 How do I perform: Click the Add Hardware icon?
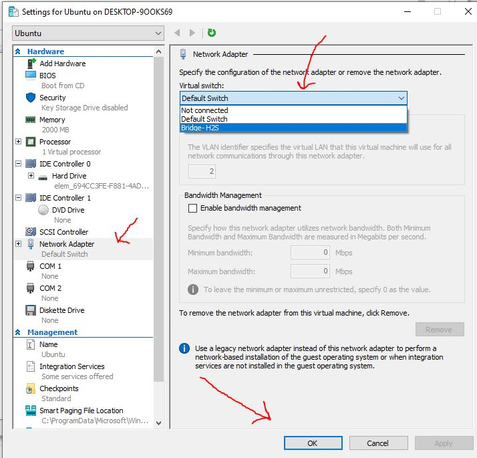click(31, 64)
